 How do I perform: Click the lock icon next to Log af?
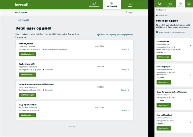point(126,12)
